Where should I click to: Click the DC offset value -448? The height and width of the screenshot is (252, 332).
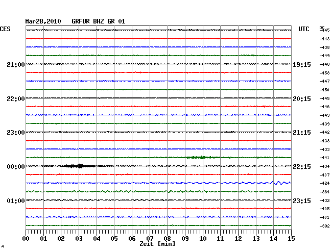click(x=324, y=64)
